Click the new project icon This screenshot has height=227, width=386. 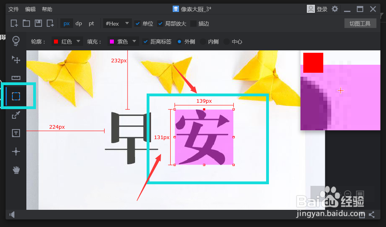click(14, 24)
